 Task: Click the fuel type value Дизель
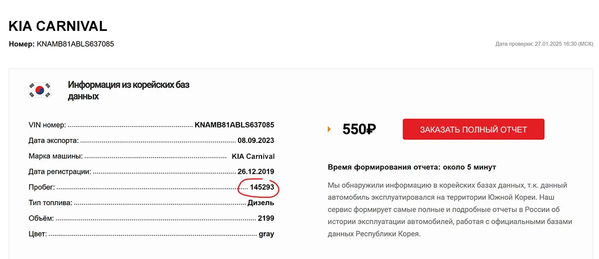tap(260, 203)
